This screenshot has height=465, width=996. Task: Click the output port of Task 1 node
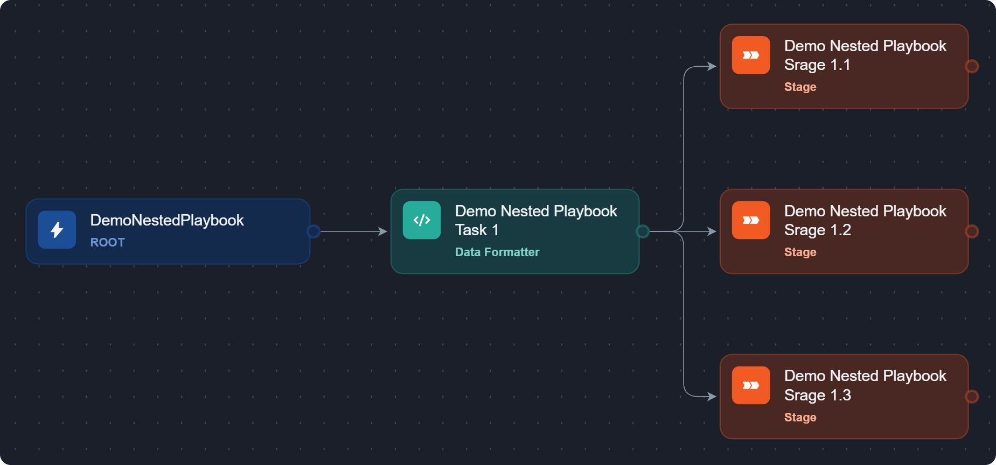643,231
